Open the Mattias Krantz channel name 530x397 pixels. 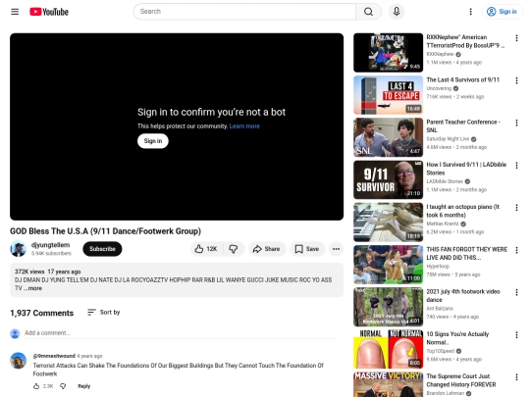[443, 223]
